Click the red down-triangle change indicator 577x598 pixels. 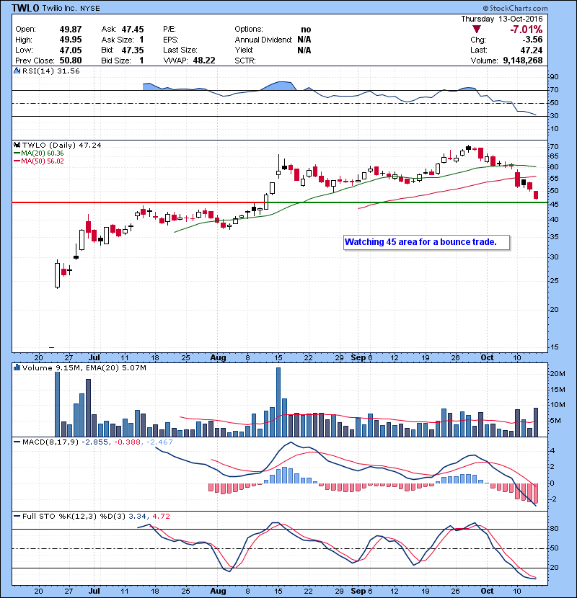(476, 30)
